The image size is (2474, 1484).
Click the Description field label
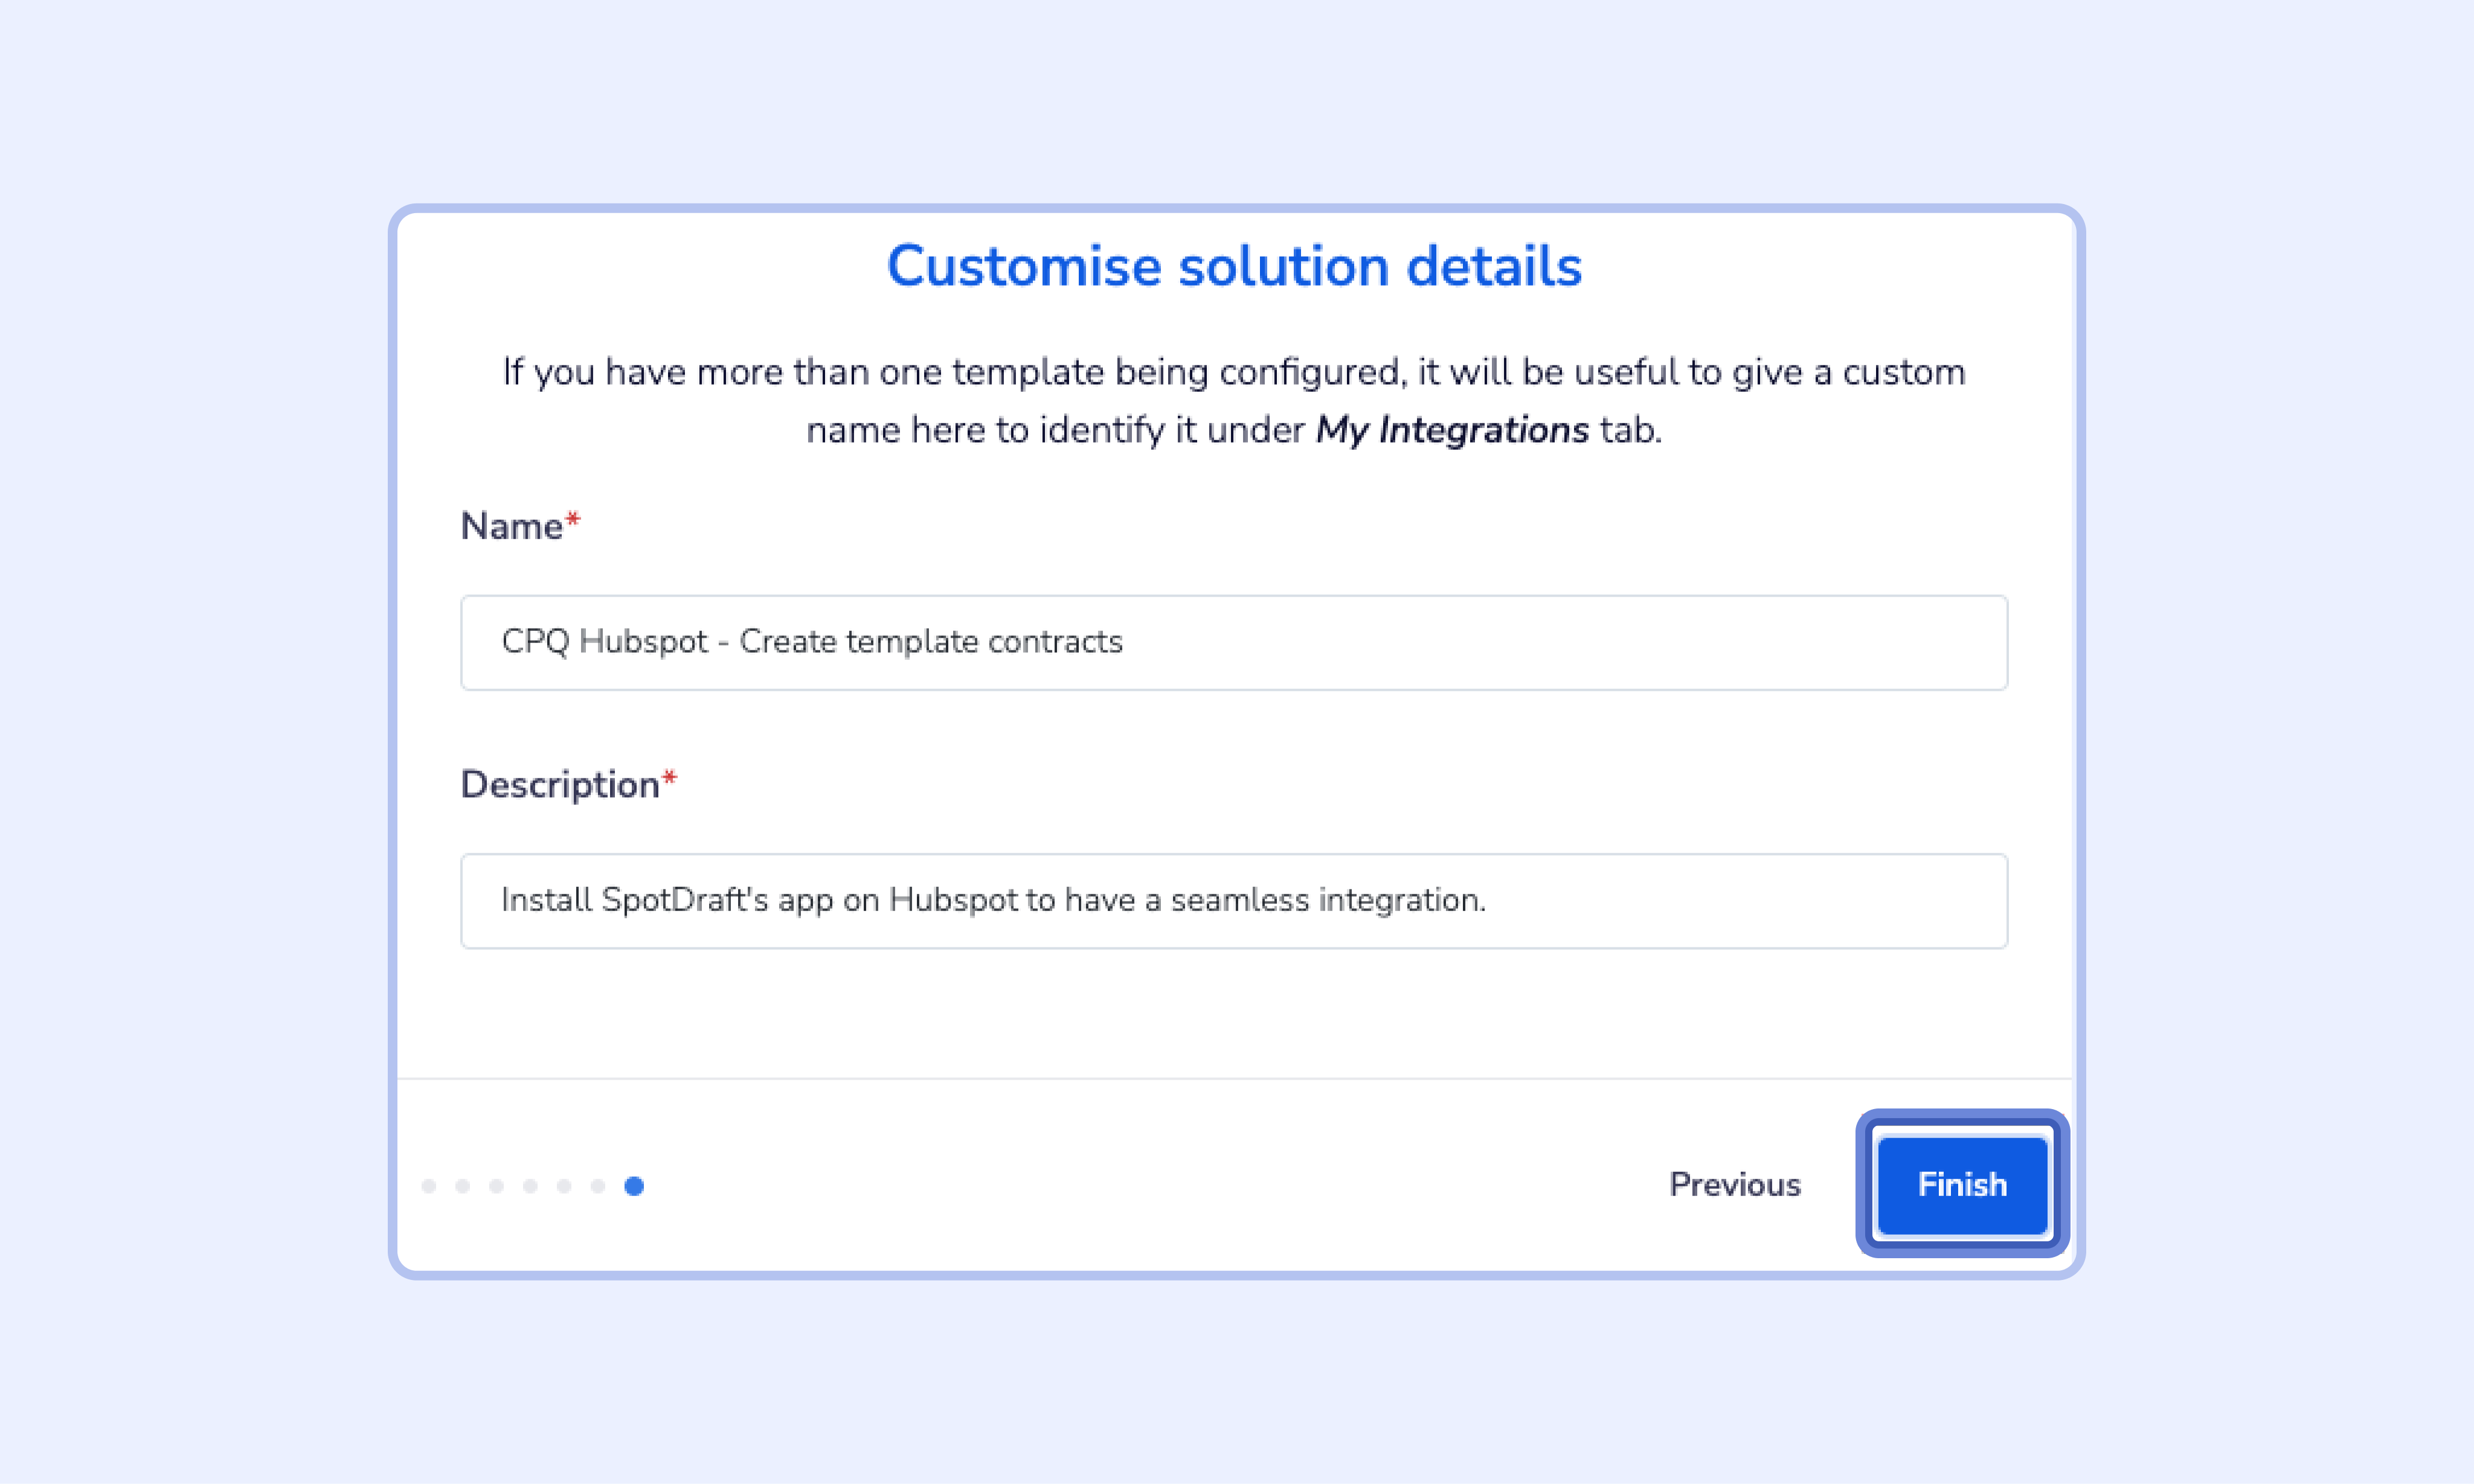tap(559, 784)
